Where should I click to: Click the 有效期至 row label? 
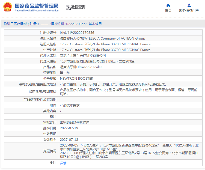point(50,140)
